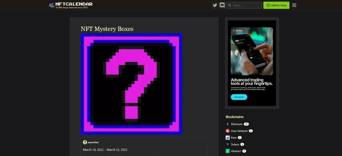Open the NFTCalendar home logo
The width and height of the screenshot is (342, 156).
[71, 5]
